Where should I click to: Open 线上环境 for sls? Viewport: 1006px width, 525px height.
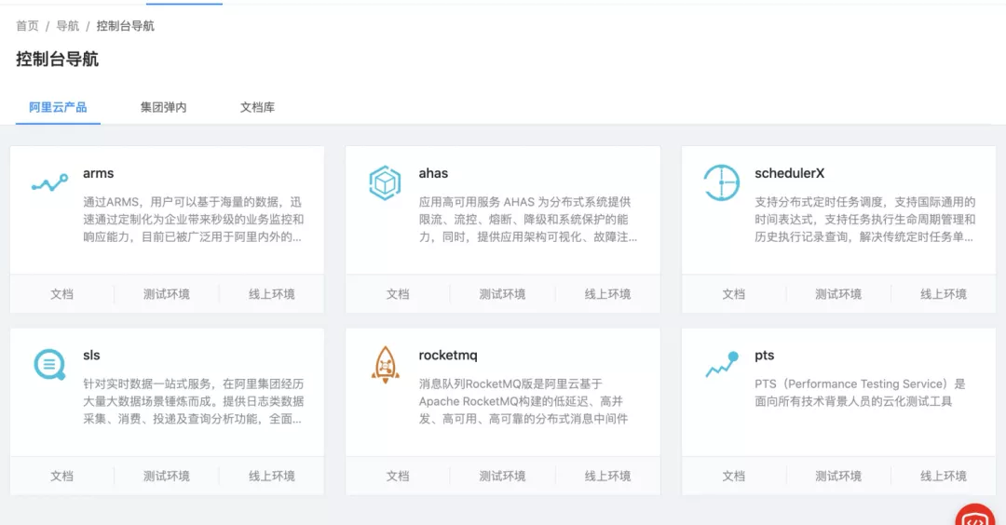click(271, 477)
